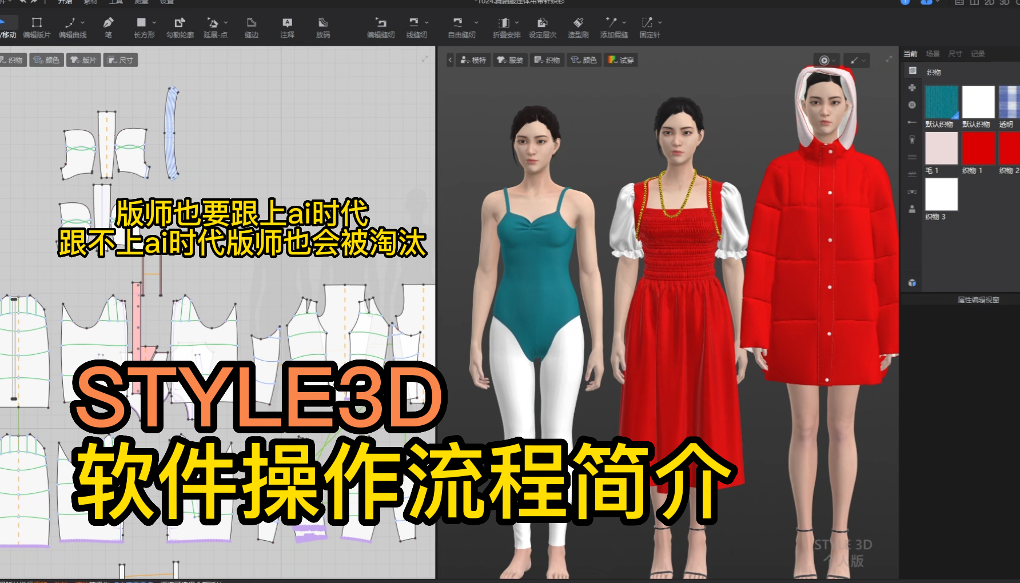Select the blue plaid 透明 fabric swatch

click(1009, 102)
